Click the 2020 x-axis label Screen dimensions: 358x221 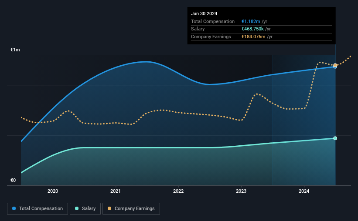[x=53, y=191]
